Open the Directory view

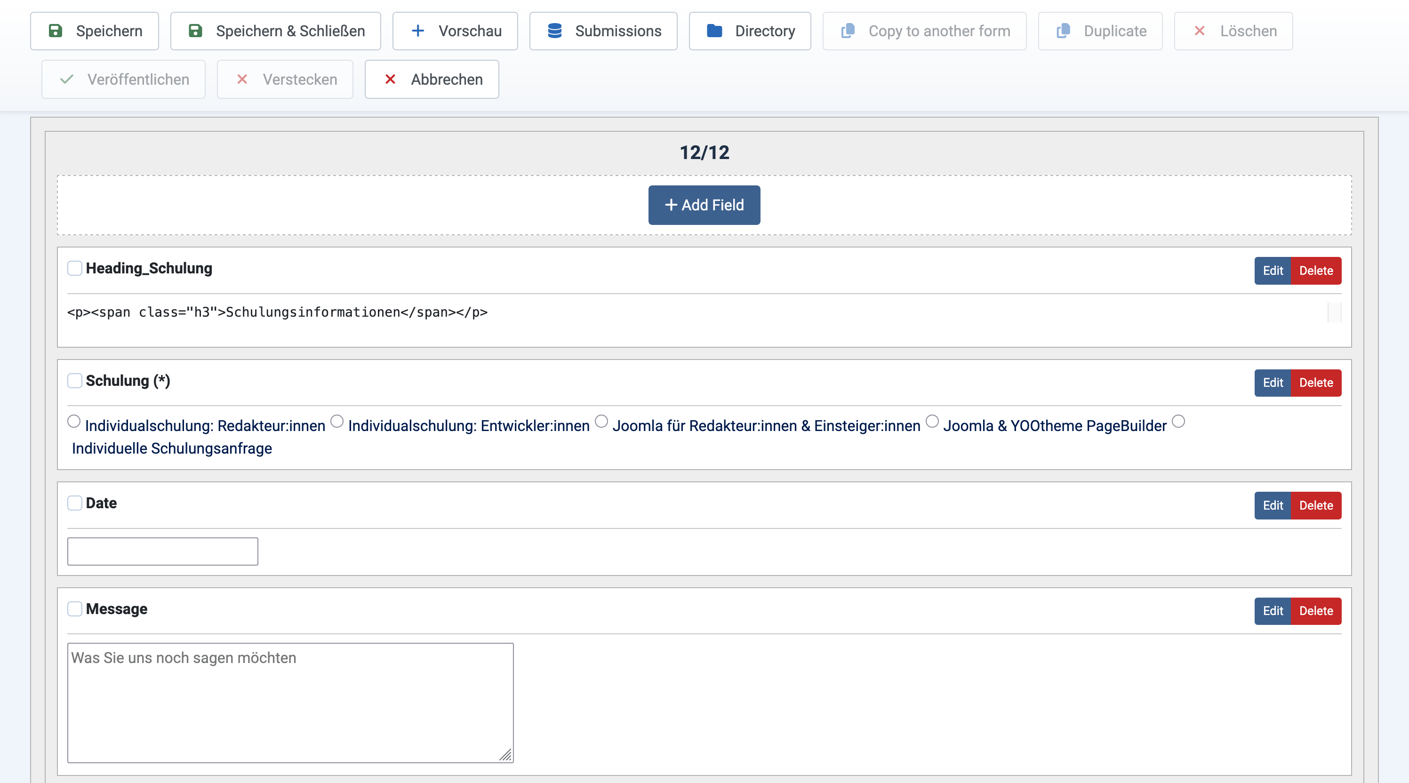[x=750, y=31]
